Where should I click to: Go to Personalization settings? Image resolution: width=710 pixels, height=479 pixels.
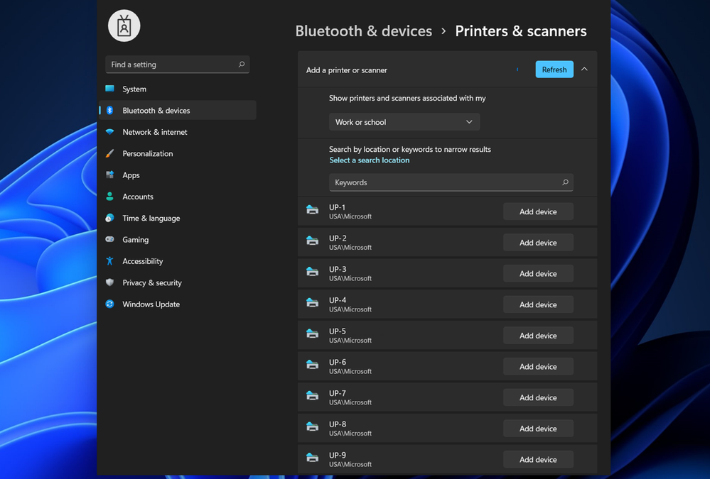tap(178, 153)
